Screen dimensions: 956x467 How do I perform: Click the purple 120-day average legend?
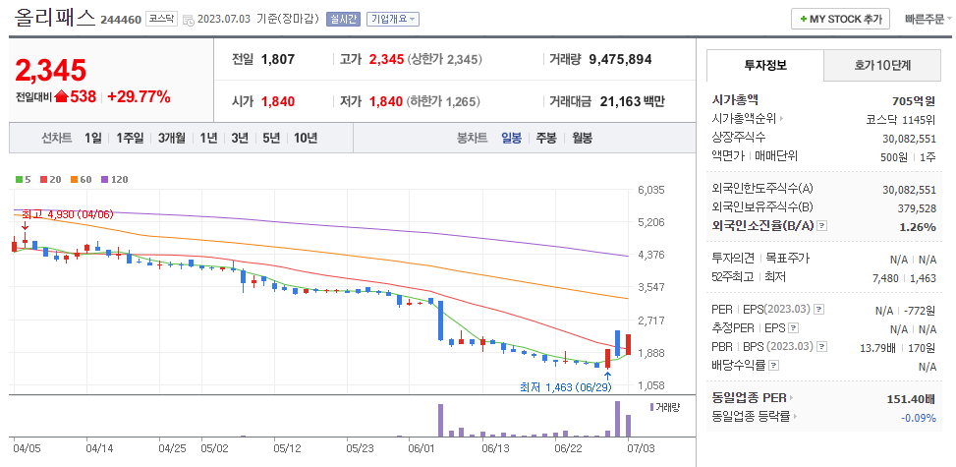tap(115, 180)
